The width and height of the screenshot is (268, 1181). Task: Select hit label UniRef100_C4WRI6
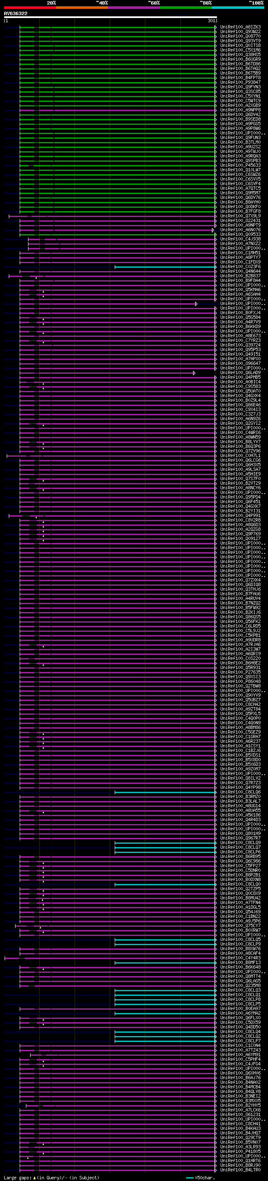tap(240, 433)
